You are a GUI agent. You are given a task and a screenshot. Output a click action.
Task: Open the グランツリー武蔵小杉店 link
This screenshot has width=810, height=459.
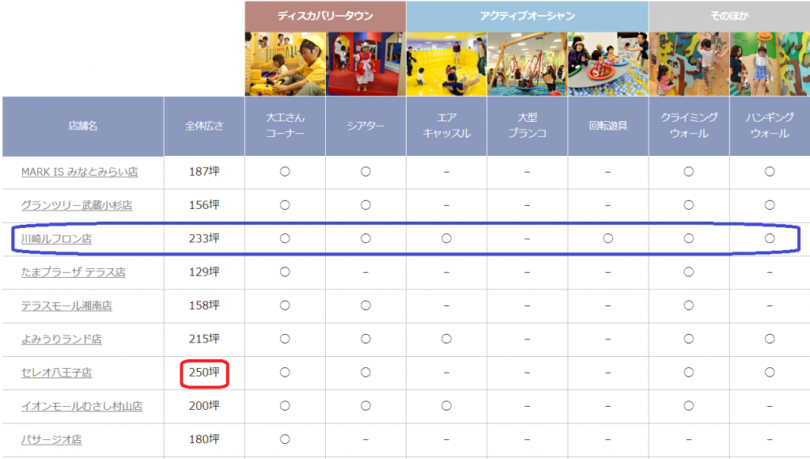coord(77,205)
